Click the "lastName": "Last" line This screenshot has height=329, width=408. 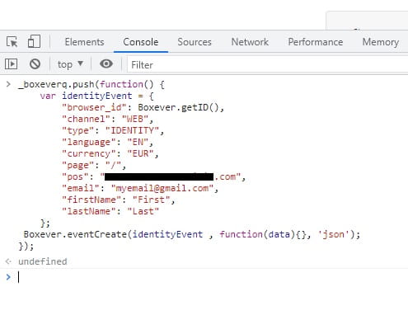click(110, 211)
